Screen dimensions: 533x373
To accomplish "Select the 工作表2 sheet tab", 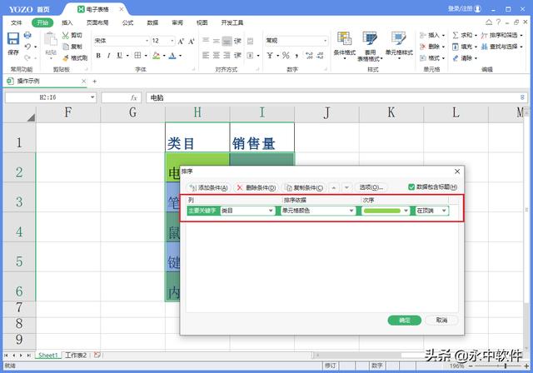I will click(x=76, y=355).
